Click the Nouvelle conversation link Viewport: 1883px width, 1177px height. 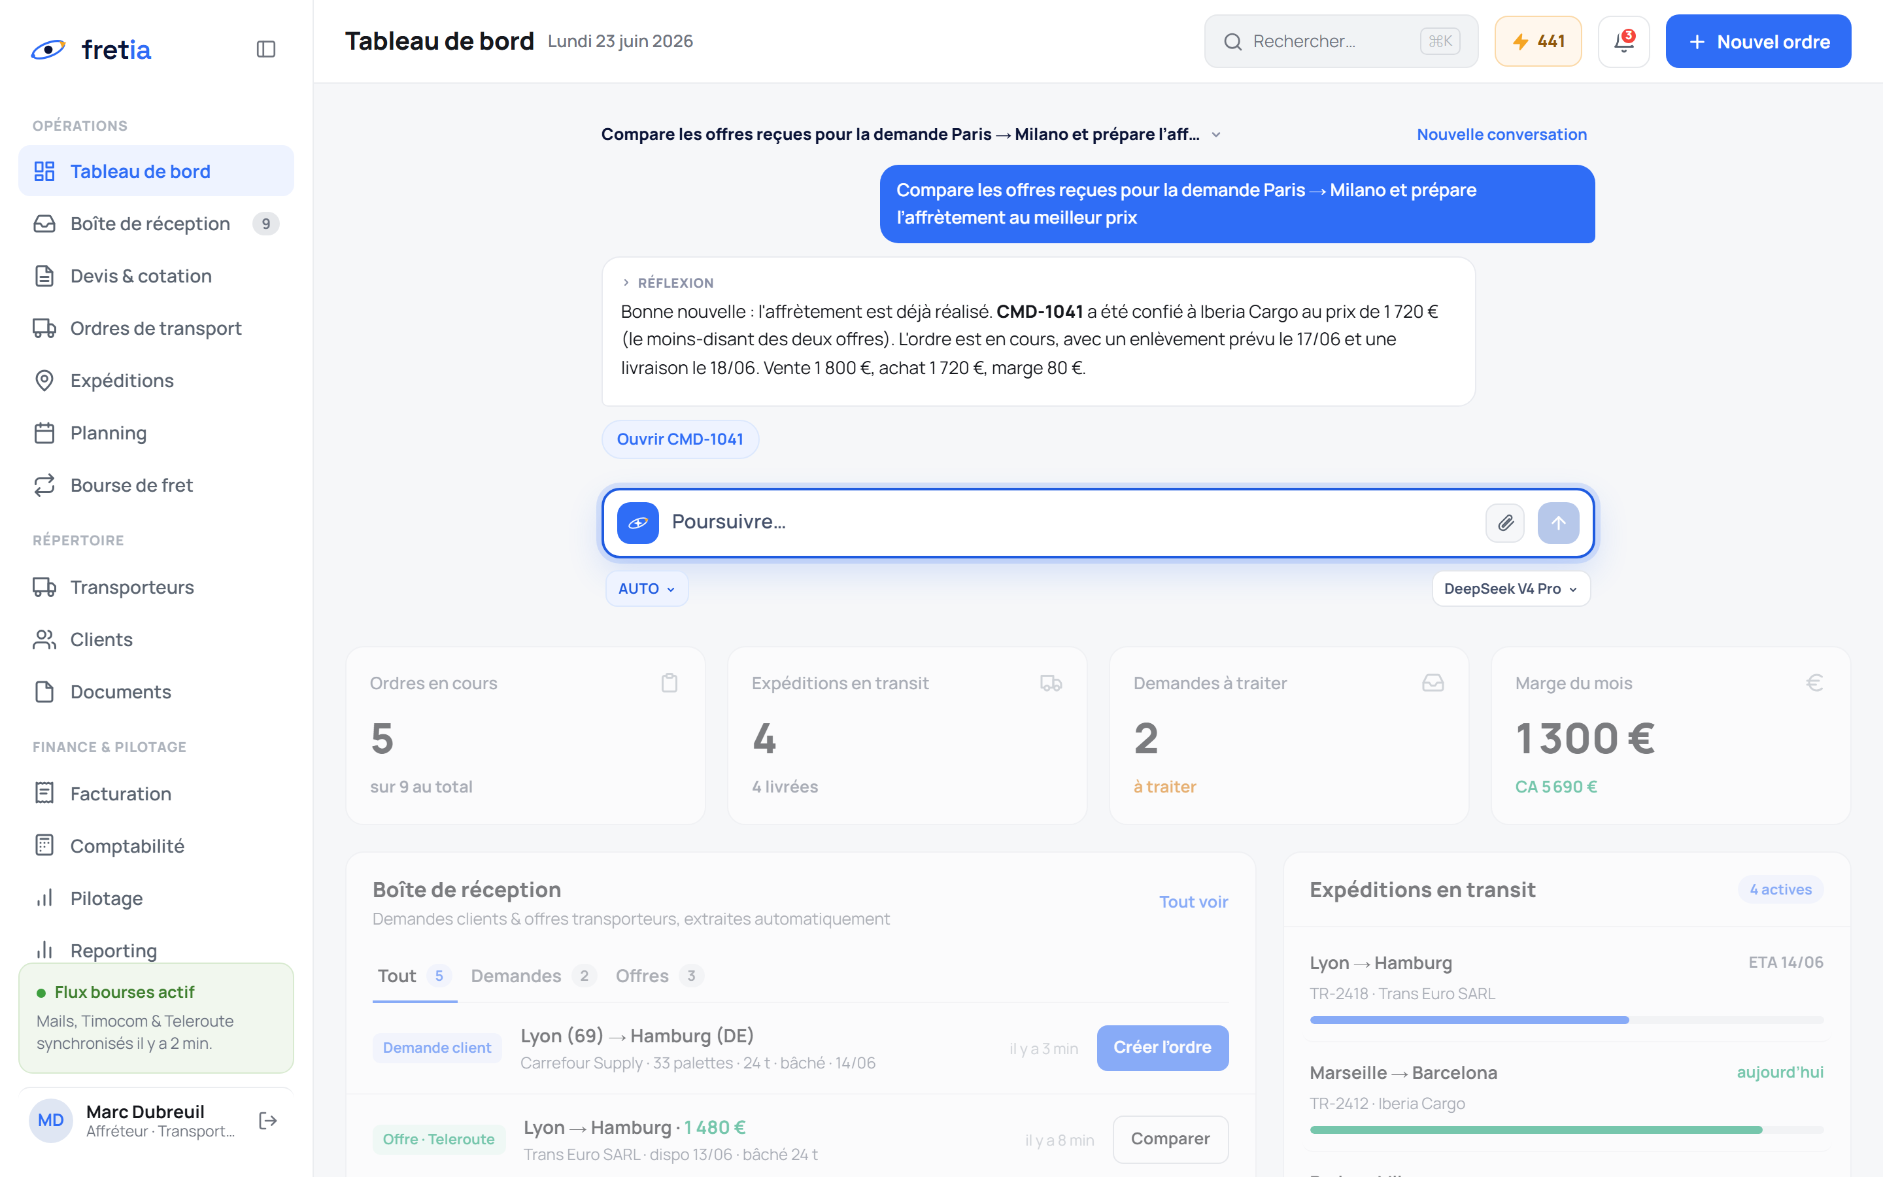tap(1502, 135)
